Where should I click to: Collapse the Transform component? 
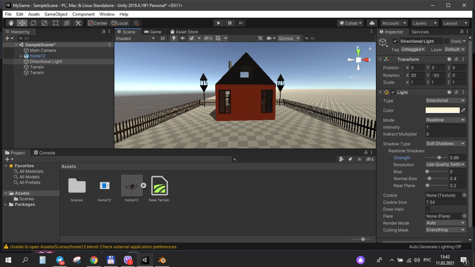point(380,59)
